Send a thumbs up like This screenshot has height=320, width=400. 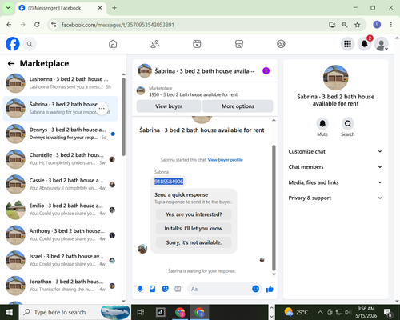pyautogui.click(x=270, y=289)
